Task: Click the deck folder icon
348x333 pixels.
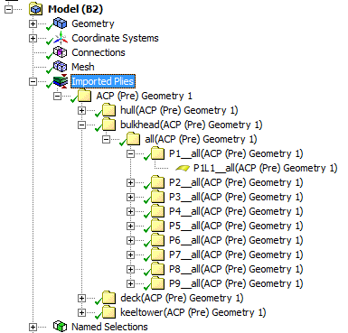Action: pos(108,298)
